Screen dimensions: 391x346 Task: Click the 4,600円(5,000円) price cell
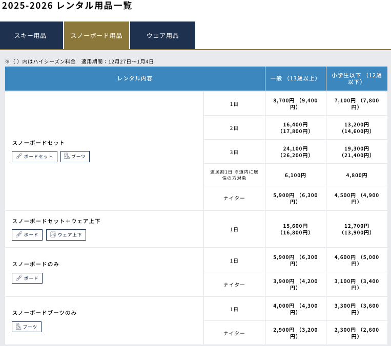pos(357,261)
